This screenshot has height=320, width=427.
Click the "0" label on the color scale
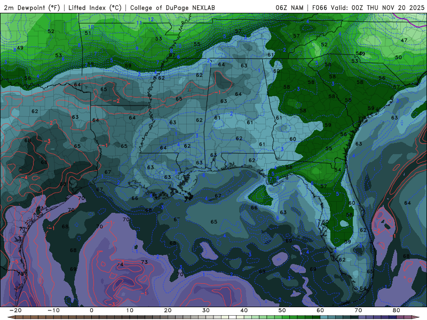[91, 310]
